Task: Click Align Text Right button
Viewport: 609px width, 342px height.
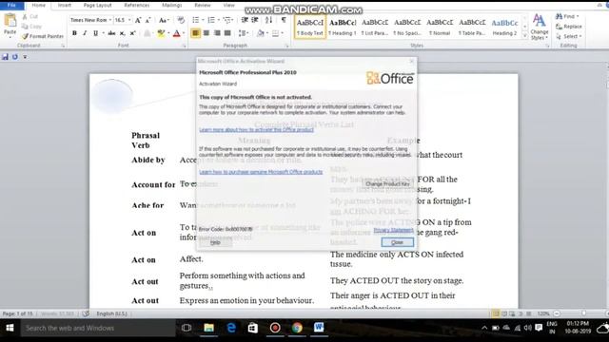Action: [x=217, y=33]
